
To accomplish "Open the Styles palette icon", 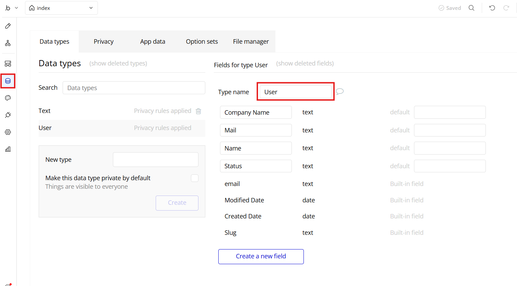I will 8,98.
